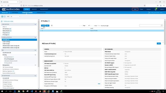
Task: Switch to the Setup menu
Action: 27,9
